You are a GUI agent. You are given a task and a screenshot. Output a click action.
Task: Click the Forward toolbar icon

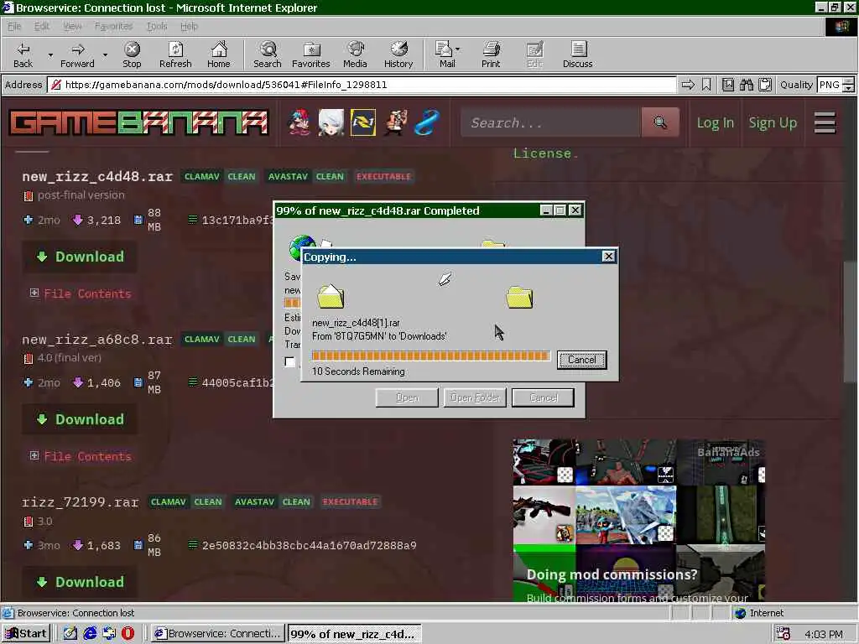tap(77, 55)
